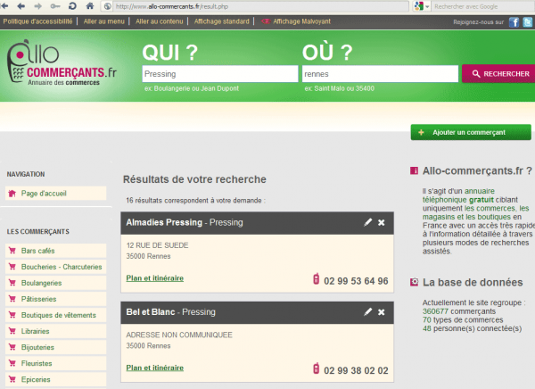Screen dimensions: 535x389
Task: Focus the OÙ location field
Action: point(378,74)
